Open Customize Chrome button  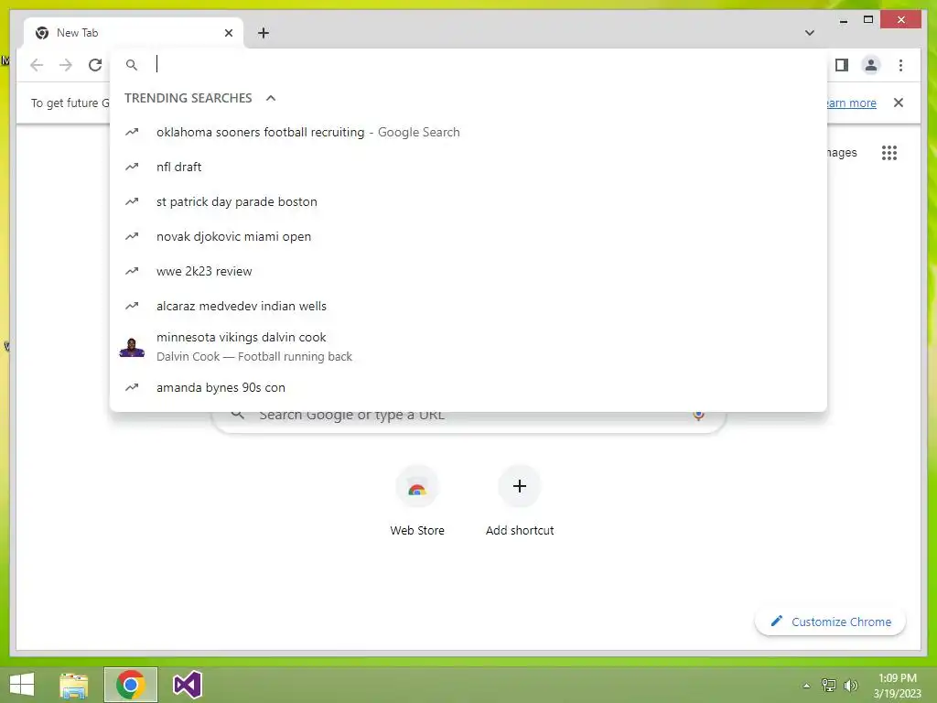[831, 622]
